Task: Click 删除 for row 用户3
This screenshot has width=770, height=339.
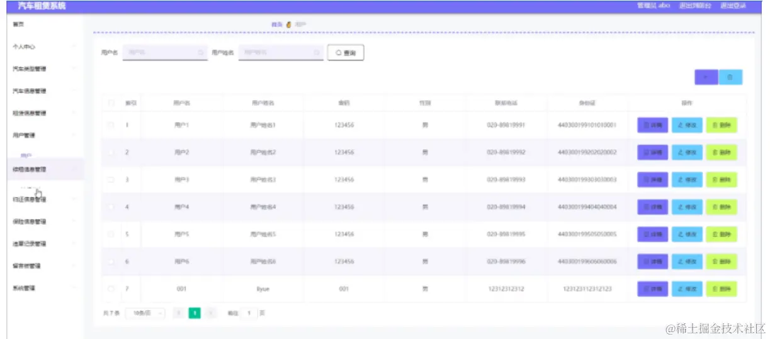Action: coord(722,180)
